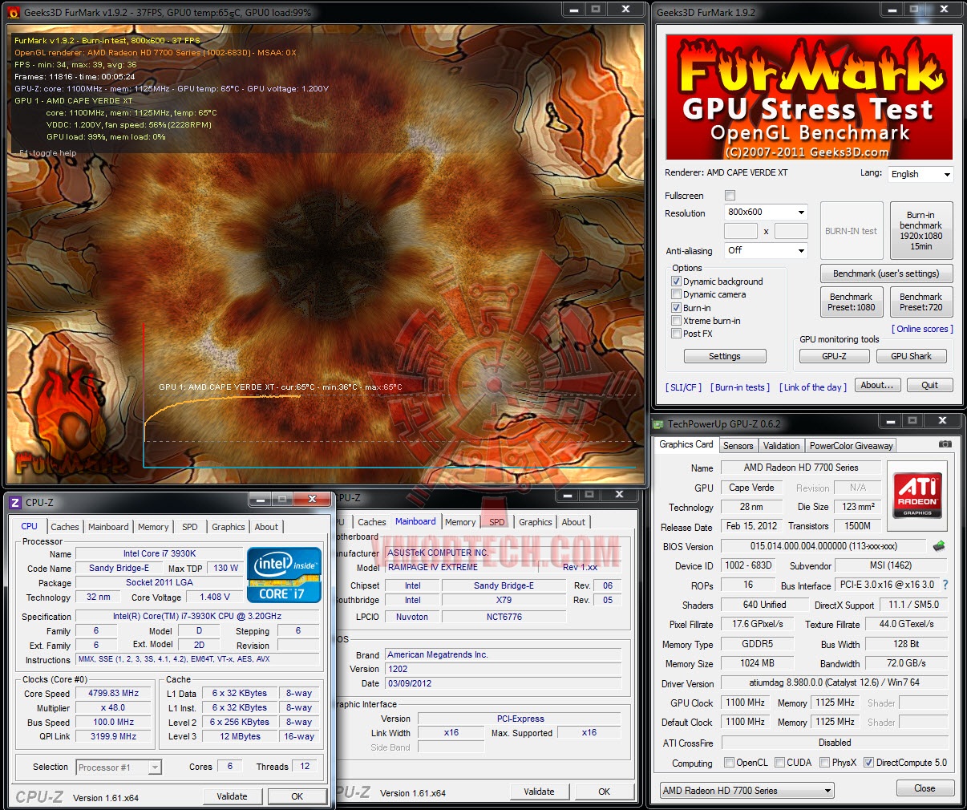Switch to Caches tab in front CPU-Z
The image size is (967, 810).
pos(65,527)
